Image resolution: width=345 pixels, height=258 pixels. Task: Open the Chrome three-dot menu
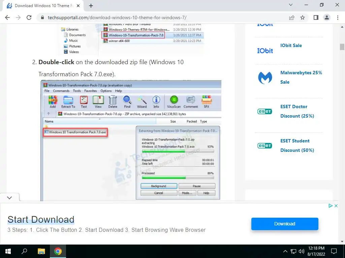click(x=338, y=17)
